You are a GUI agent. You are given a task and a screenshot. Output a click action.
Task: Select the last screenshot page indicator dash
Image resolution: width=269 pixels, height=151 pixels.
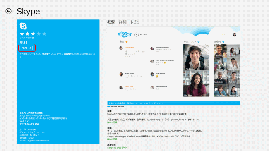click(x=122, y=107)
